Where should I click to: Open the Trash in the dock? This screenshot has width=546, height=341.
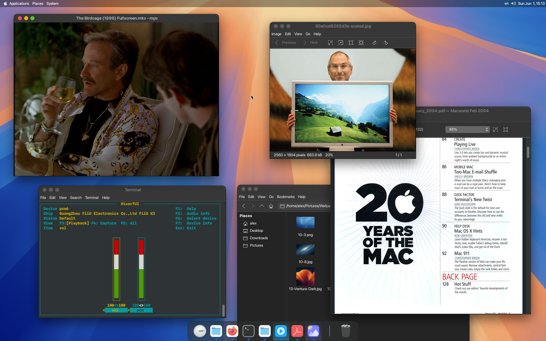pos(346,331)
